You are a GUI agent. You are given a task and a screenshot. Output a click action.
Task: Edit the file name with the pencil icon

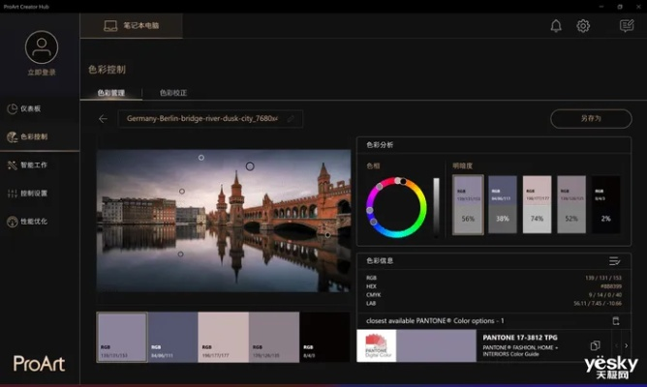click(291, 119)
